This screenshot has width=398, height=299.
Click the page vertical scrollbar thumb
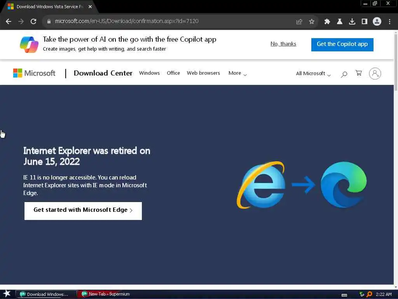point(396,61)
